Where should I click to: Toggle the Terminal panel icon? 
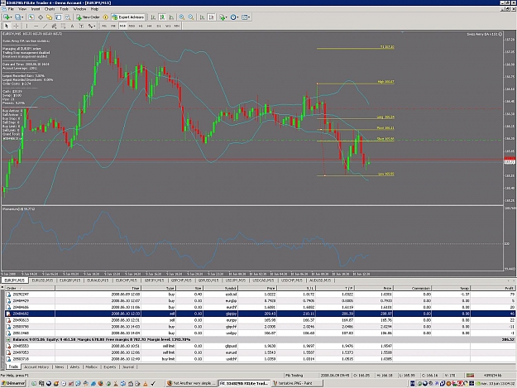tap(59, 17)
